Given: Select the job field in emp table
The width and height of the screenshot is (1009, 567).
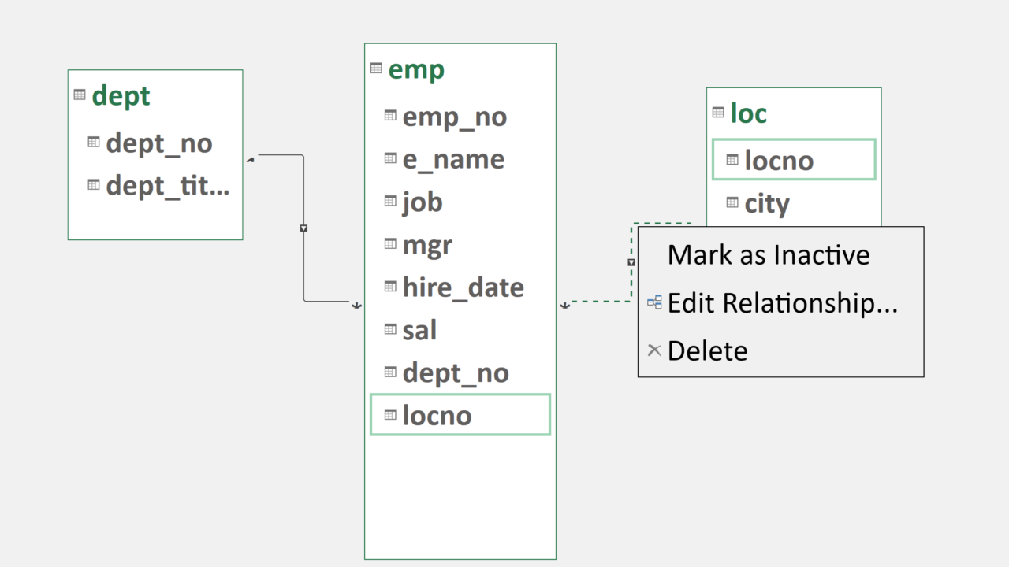Looking at the screenshot, I should coord(423,202).
